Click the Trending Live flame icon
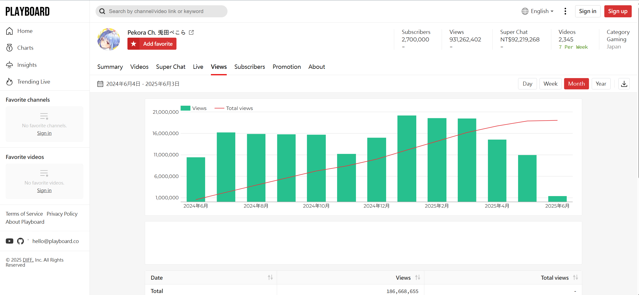Screen dimensions: 639x295 point(10,82)
